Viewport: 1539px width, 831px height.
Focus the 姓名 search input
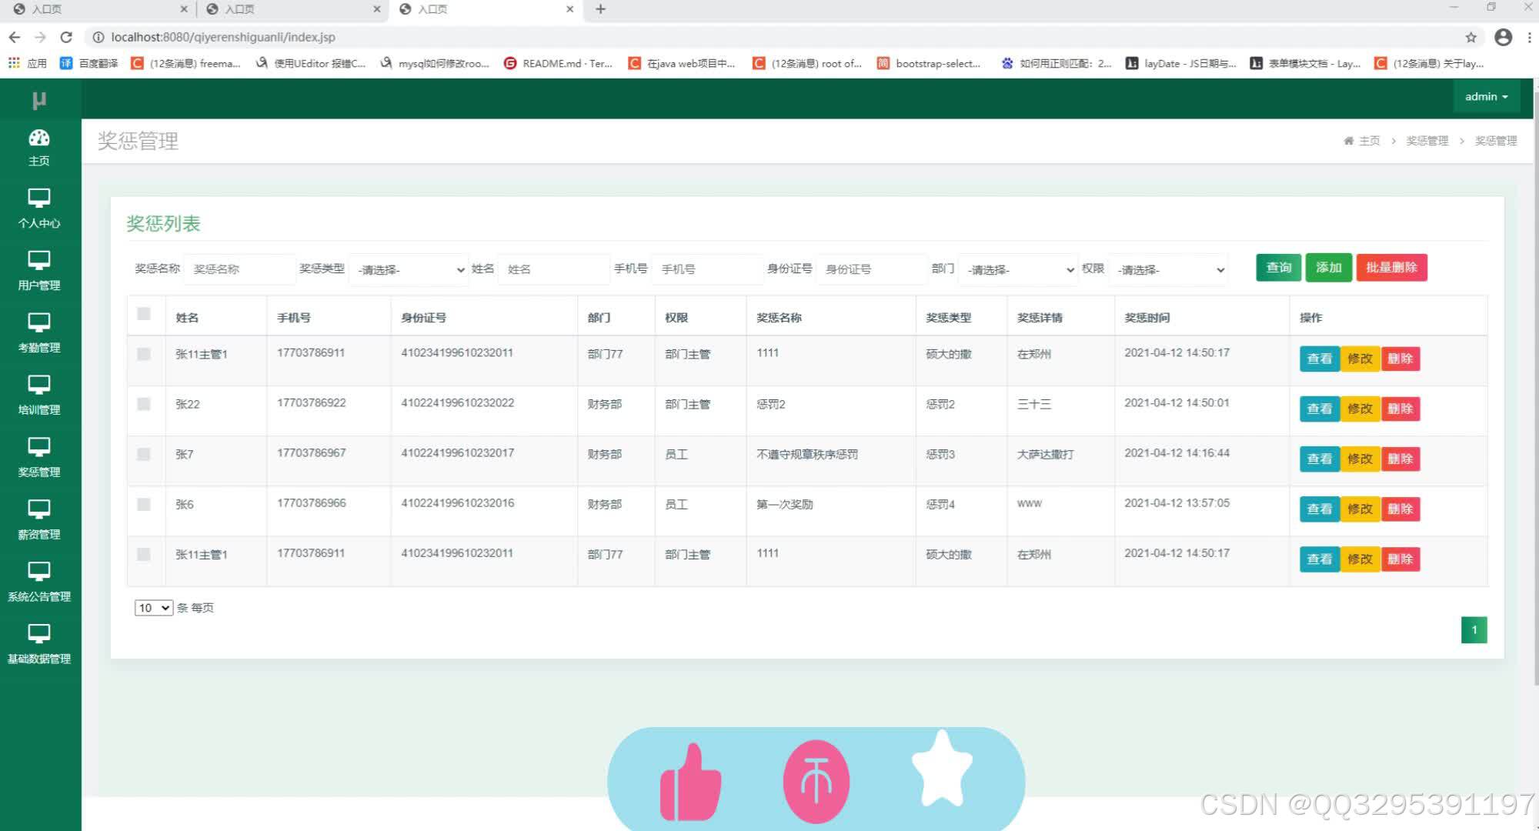(x=553, y=269)
